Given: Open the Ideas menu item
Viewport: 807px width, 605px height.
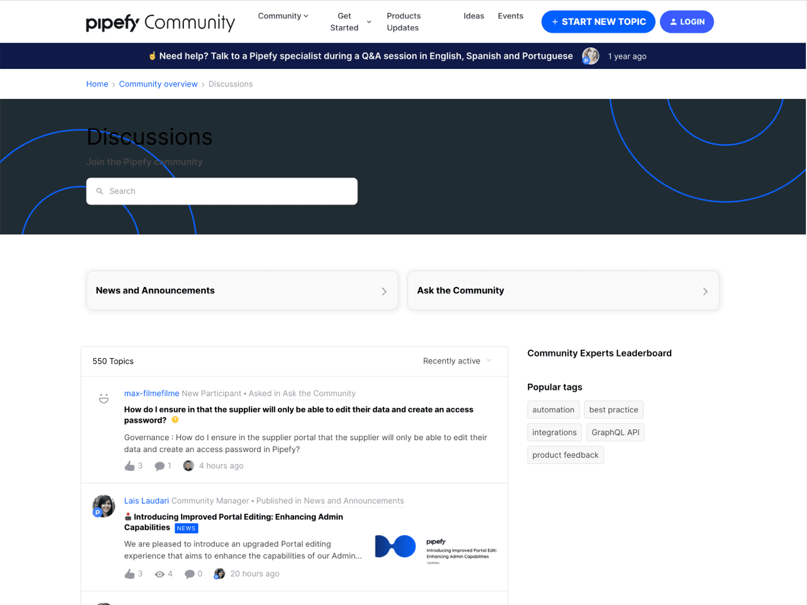Looking at the screenshot, I should (474, 16).
